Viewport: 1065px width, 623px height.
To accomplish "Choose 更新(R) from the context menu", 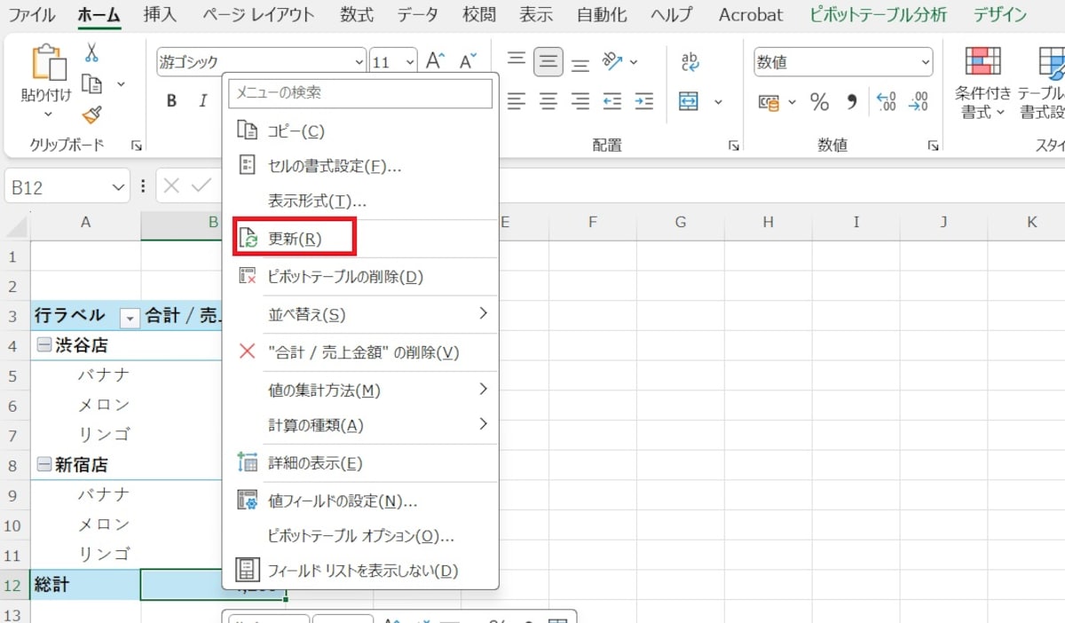I will [x=294, y=239].
